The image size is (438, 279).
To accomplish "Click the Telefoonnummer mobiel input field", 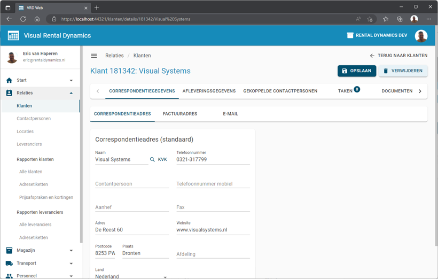I will 213,184.
